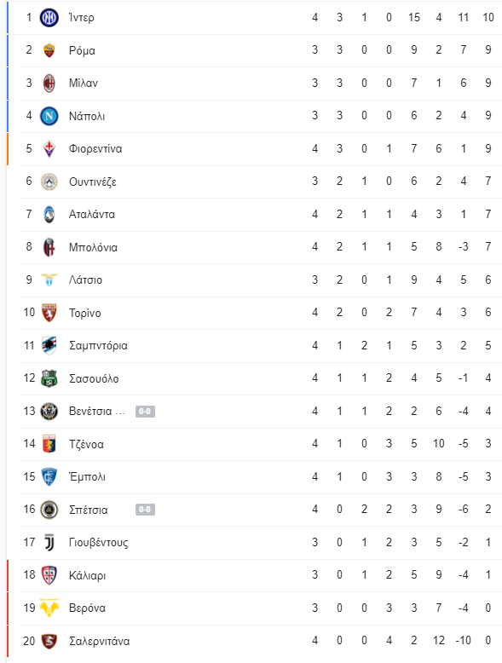Open the live 0-0 score next to Βενέτσια

click(145, 412)
